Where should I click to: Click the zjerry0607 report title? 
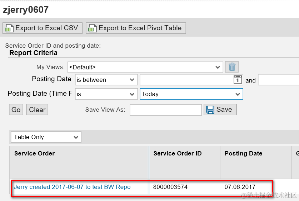tap(26, 10)
